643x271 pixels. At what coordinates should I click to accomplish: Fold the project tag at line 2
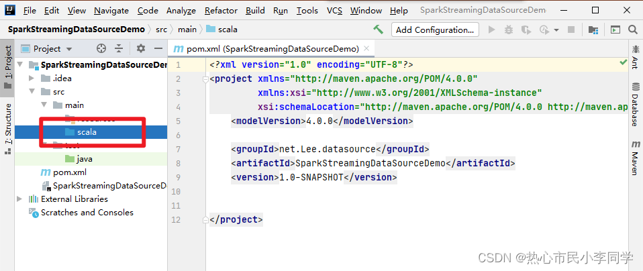click(x=205, y=80)
